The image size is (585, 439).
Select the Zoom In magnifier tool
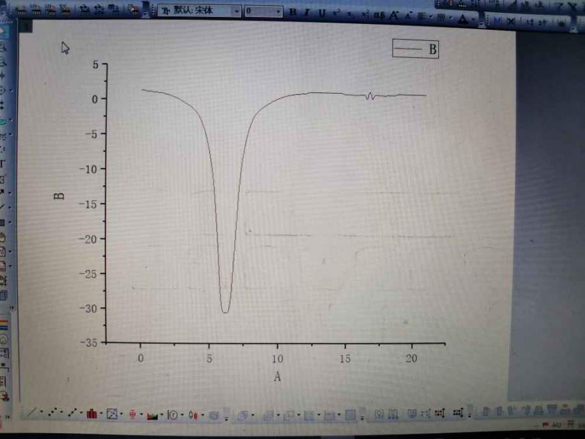pos(3,46)
